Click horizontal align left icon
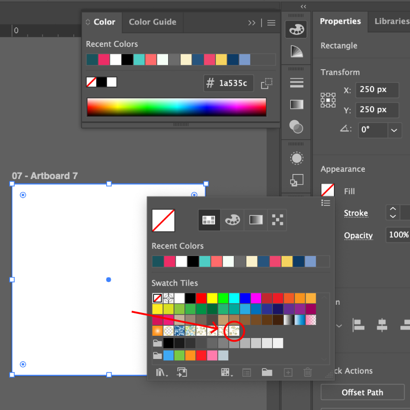The height and width of the screenshot is (410, 410). click(359, 325)
